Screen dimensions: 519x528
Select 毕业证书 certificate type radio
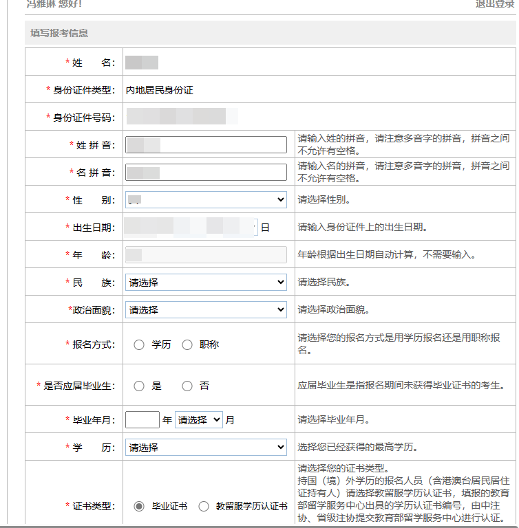tap(139, 506)
